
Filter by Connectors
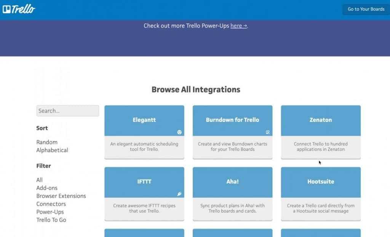pos(51,203)
